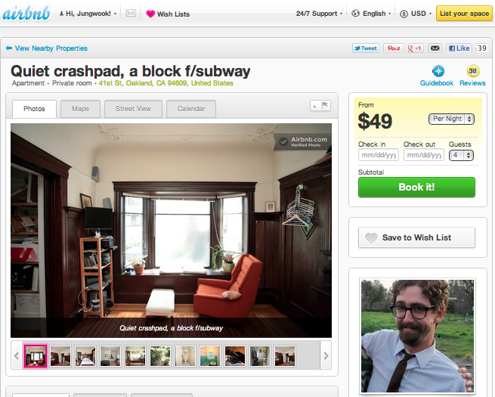Image resolution: width=495 pixels, height=397 pixels.
Task: Follow View Nearby Properties link
Action: coord(46,48)
